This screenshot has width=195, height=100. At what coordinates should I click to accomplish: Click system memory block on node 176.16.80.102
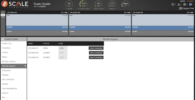click(x=100, y=33)
